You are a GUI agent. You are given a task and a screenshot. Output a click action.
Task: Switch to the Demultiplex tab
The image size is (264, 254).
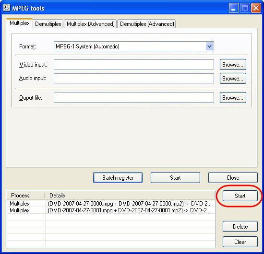pos(48,24)
